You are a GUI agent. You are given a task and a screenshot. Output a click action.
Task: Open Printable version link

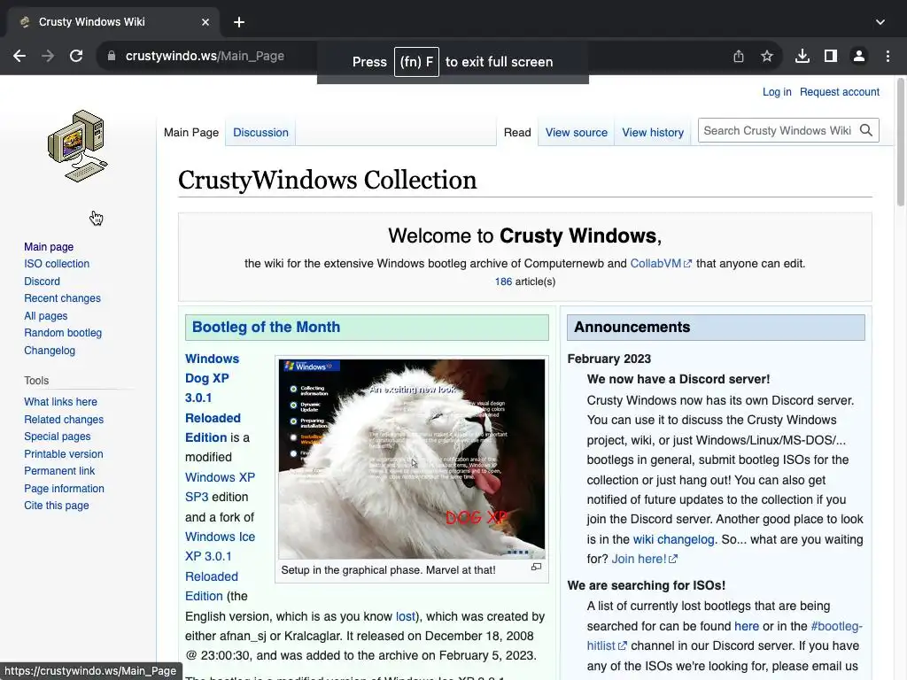(64, 454)
